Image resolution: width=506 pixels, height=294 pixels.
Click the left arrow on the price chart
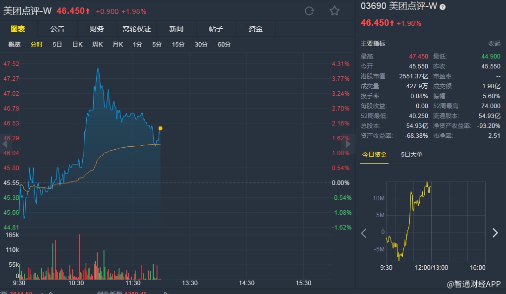pyautogui.click(x=5, y=144)
